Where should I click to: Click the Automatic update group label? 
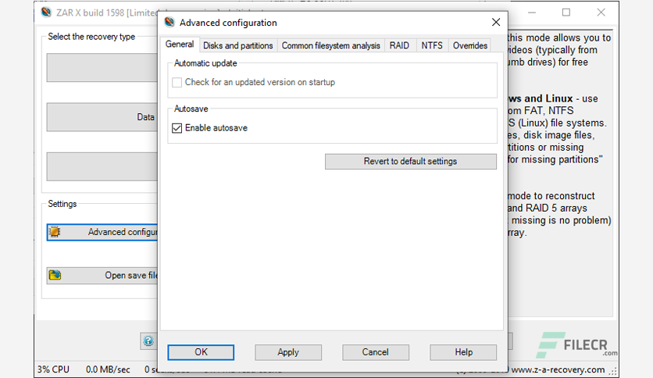pos(205,63)
